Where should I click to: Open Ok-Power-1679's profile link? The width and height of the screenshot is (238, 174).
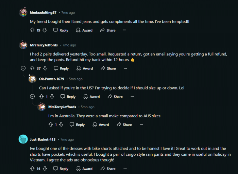pos(51,79)
